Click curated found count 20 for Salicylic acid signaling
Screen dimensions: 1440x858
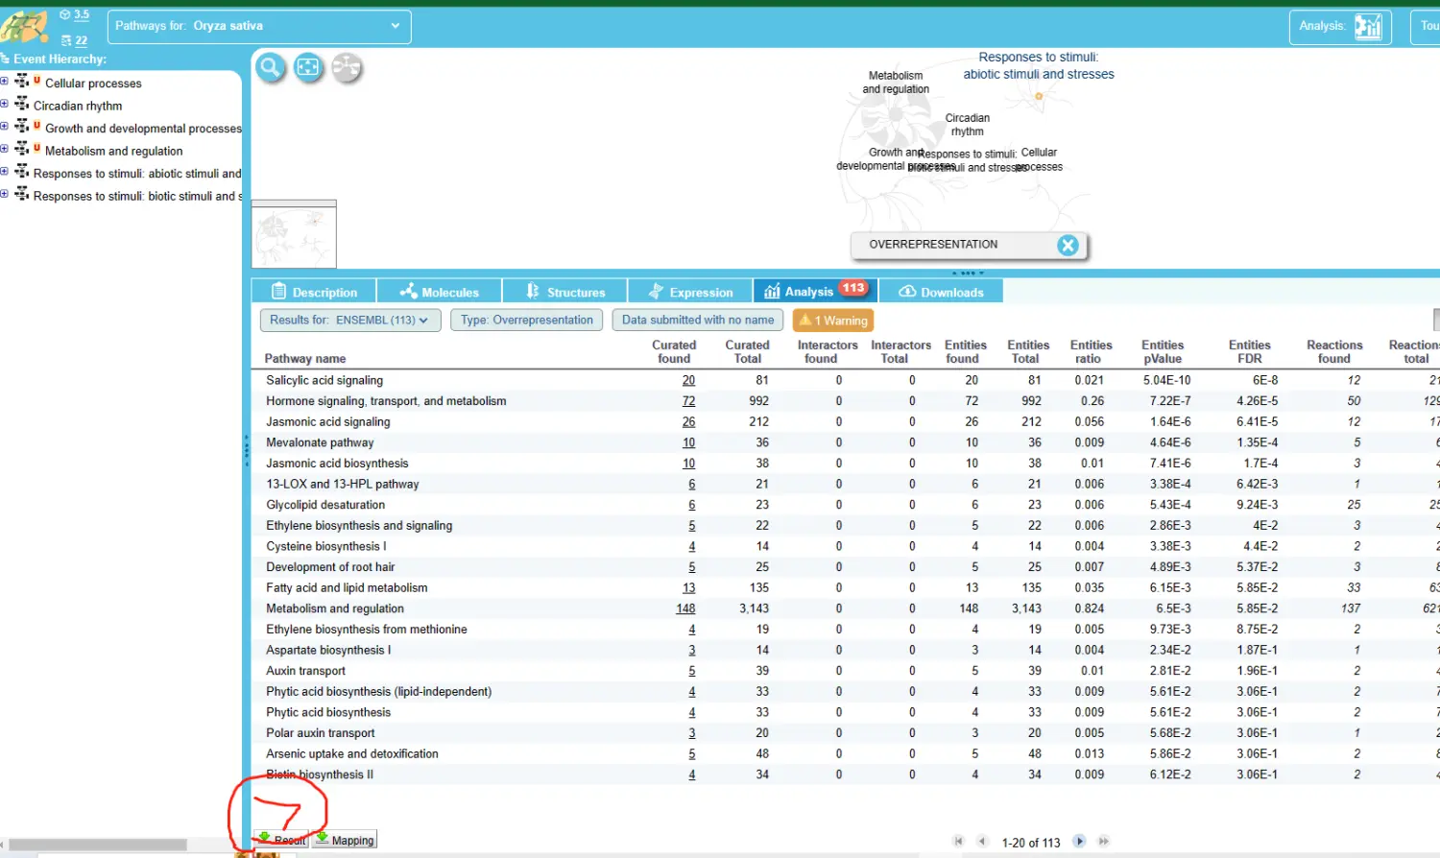point(688,381)
